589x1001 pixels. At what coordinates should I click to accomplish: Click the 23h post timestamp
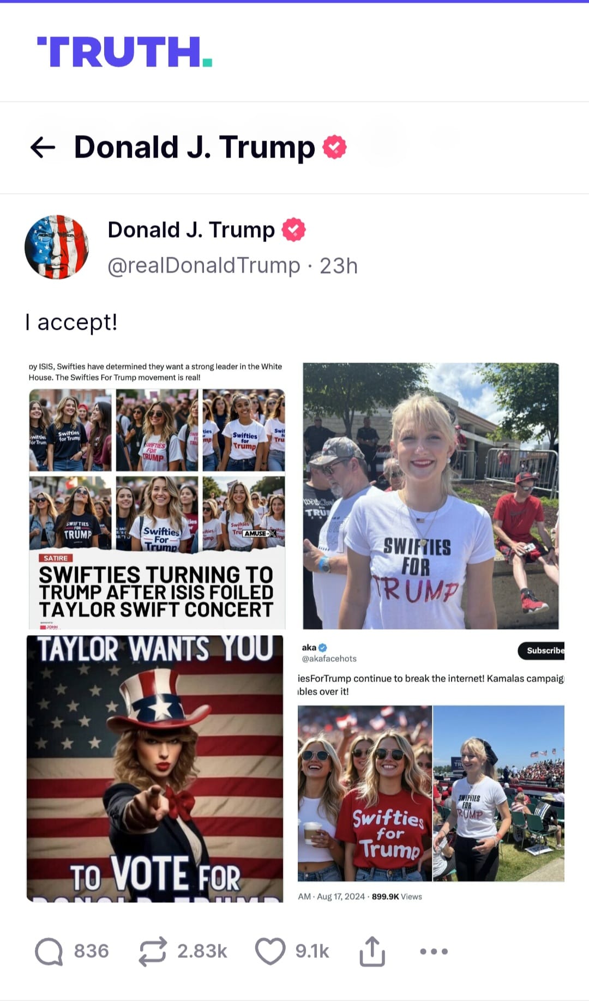point(339,266)
